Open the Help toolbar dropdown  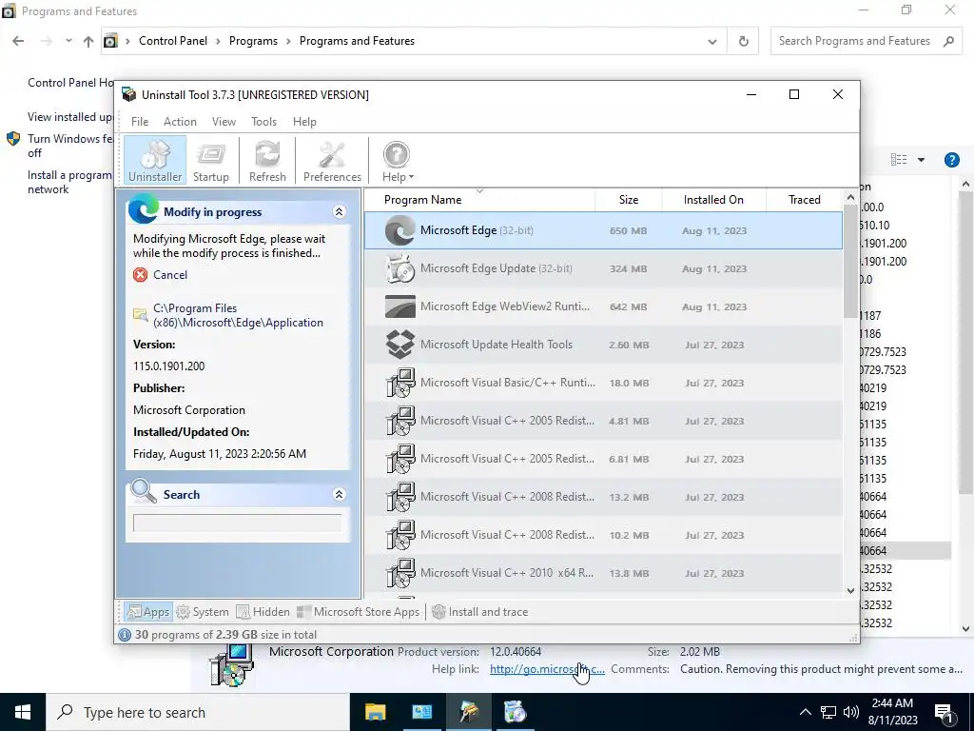pyautogui.click(x=397, y=160)
